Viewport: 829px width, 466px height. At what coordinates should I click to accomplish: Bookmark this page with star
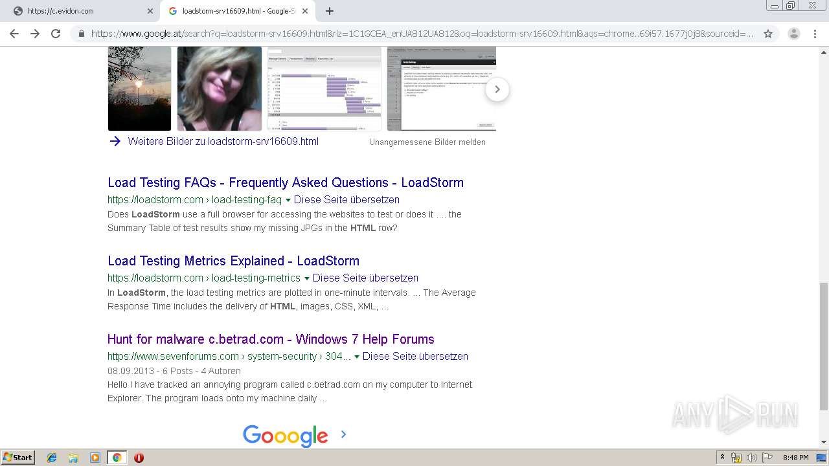pyautogui.click(x=768, y=34)
